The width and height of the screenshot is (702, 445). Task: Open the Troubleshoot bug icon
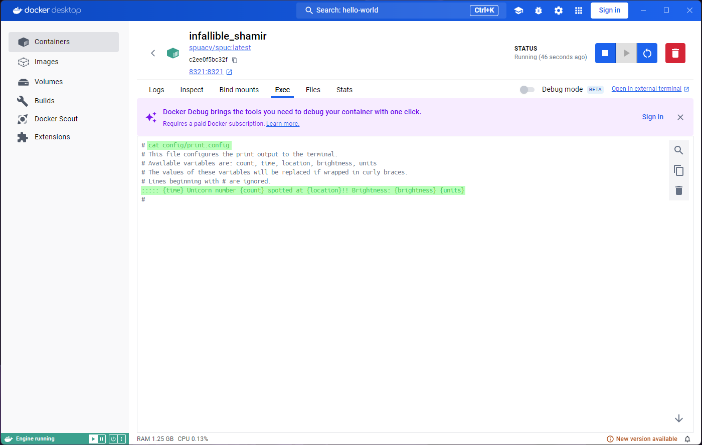click(539, 10)
